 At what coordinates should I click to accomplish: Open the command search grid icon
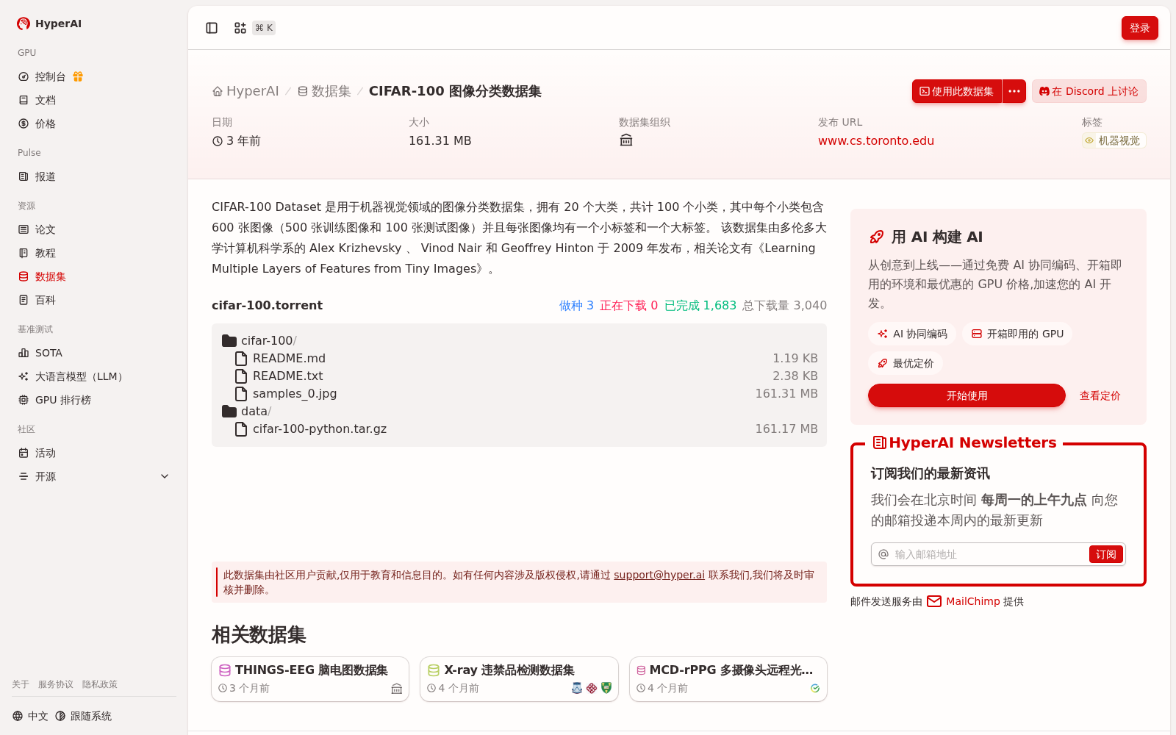pos(240,28)
